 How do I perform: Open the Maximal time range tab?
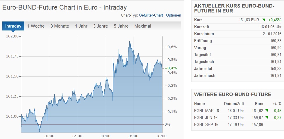click(143, 26)
